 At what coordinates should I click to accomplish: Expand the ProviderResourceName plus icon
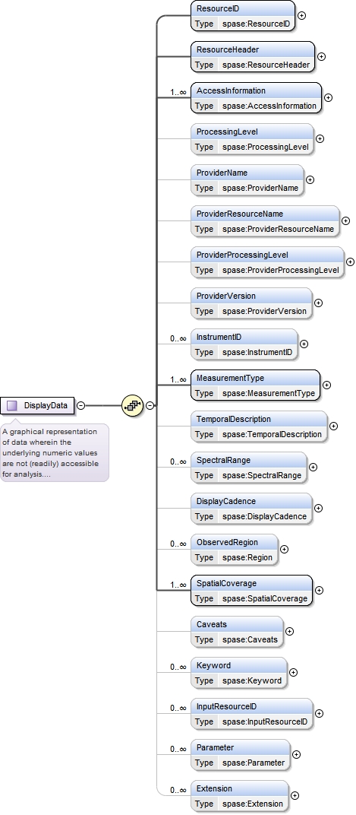(x=345, y=221)
